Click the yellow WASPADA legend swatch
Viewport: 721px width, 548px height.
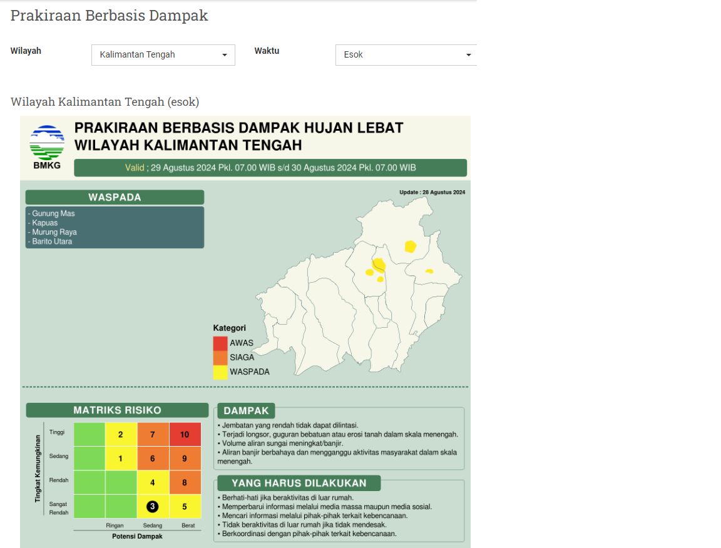[220, 372]
